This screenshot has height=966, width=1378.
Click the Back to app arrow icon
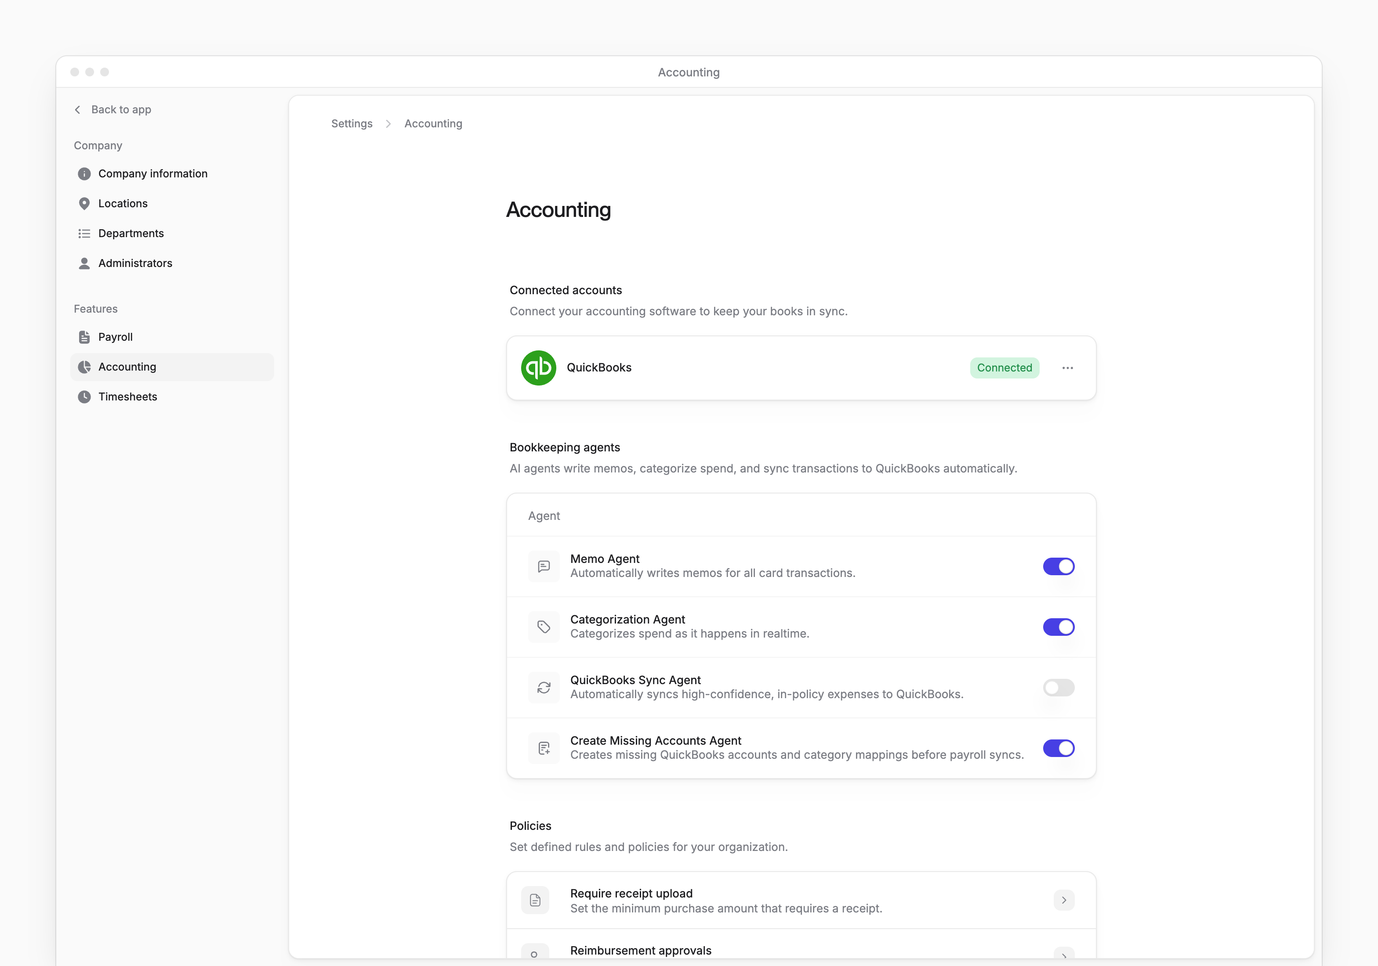tap(77, 110)
